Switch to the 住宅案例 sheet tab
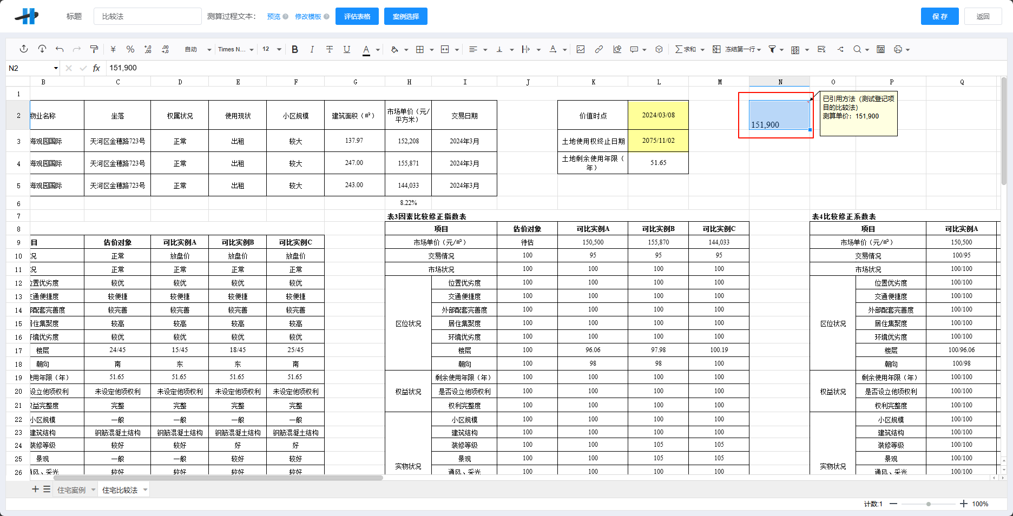 [x=71, y=490]
